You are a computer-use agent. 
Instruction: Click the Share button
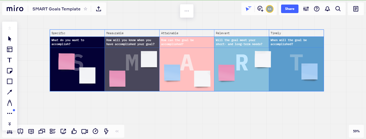pyautogui.click(x=290, y=9)
